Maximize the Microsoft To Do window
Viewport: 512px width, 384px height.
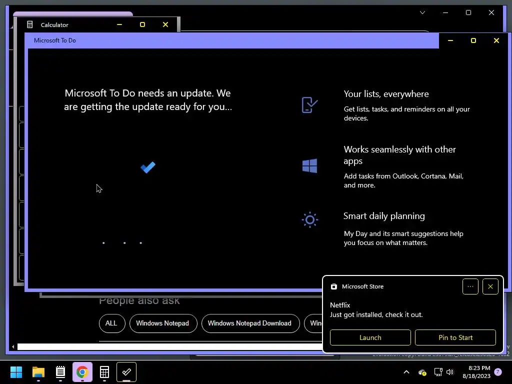473,40
